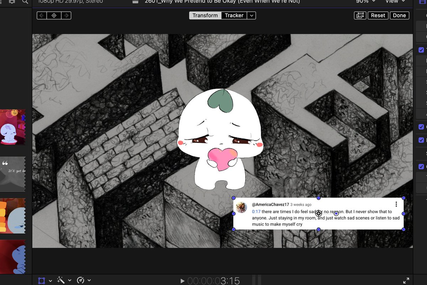
Task: Click the comment line "music to make myself cry"
Action: (x=277, y=224)
